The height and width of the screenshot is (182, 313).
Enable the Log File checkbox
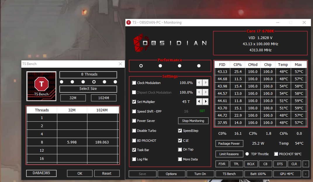coord(134,159)
